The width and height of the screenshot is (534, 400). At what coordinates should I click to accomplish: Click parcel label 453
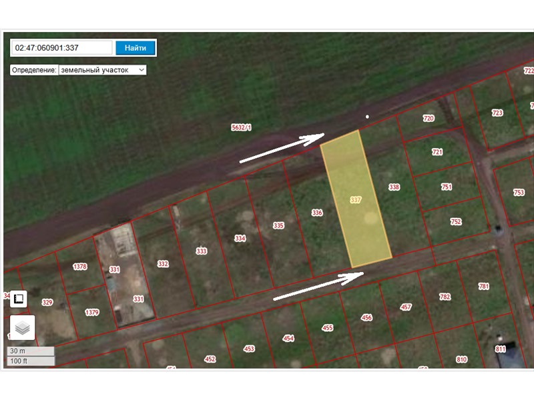249,349
